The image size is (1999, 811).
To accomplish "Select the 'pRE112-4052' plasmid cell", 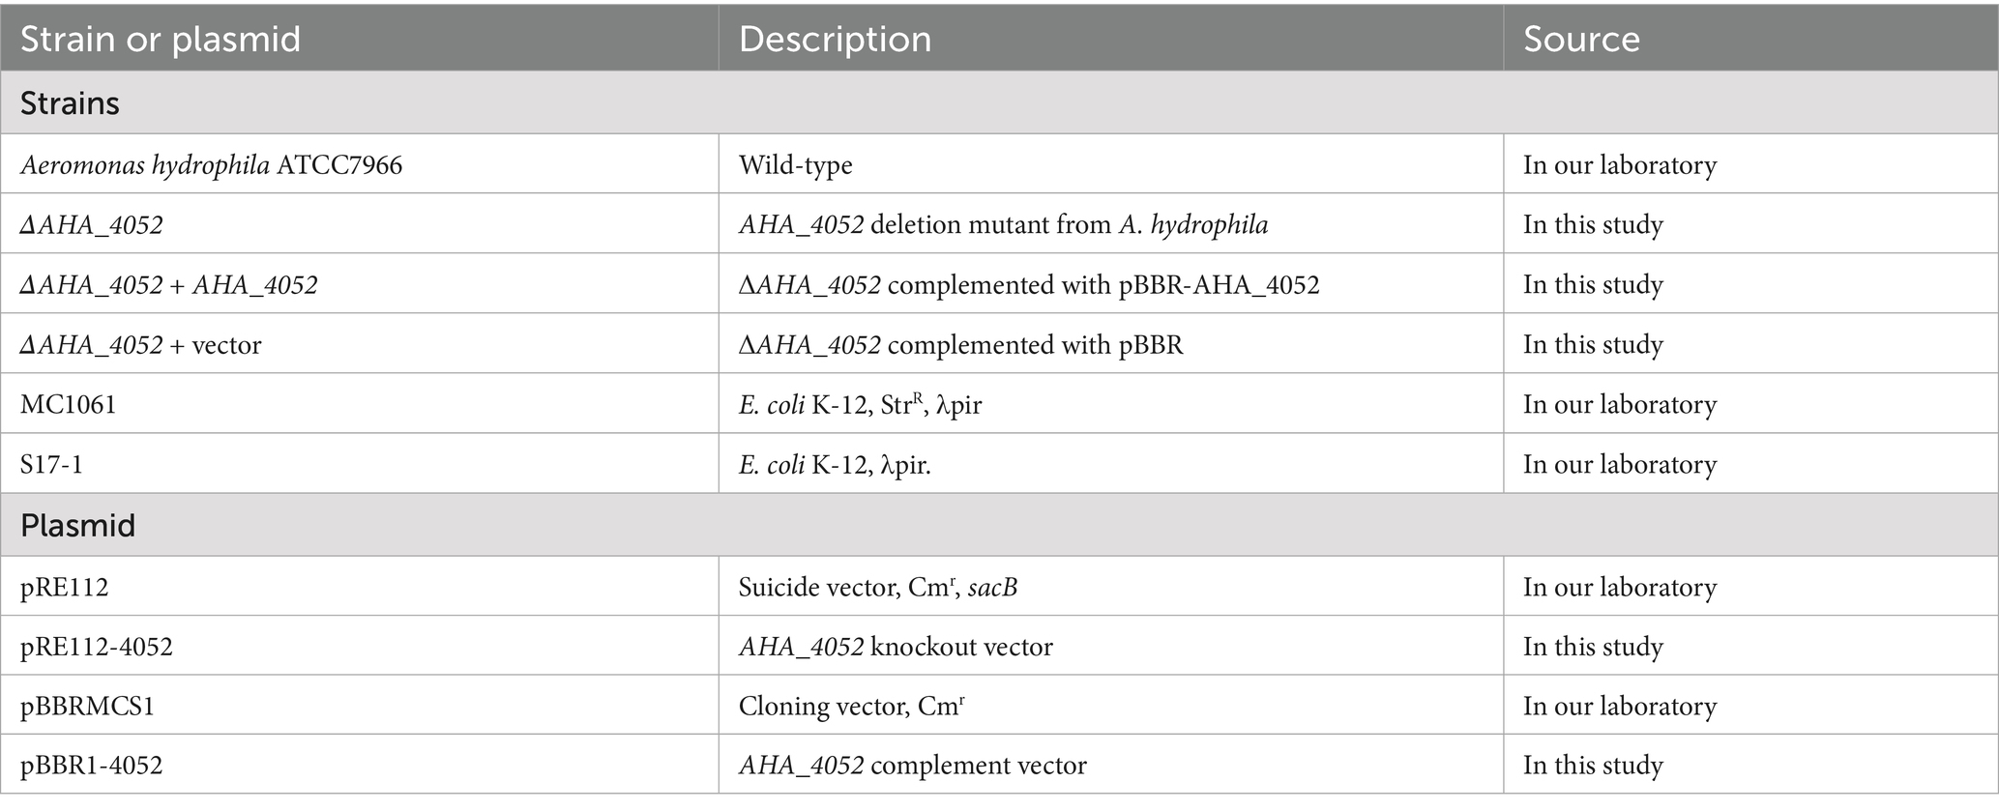I will [x=96, y=647].
